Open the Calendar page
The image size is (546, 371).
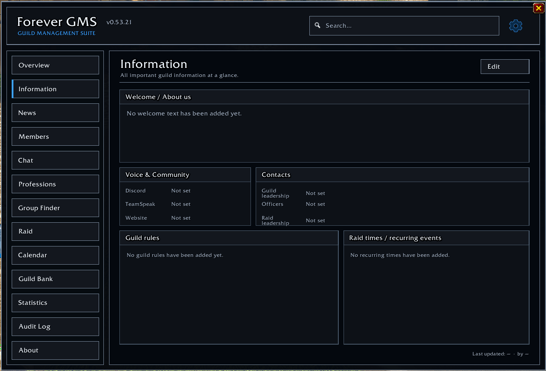coord(55,255)
